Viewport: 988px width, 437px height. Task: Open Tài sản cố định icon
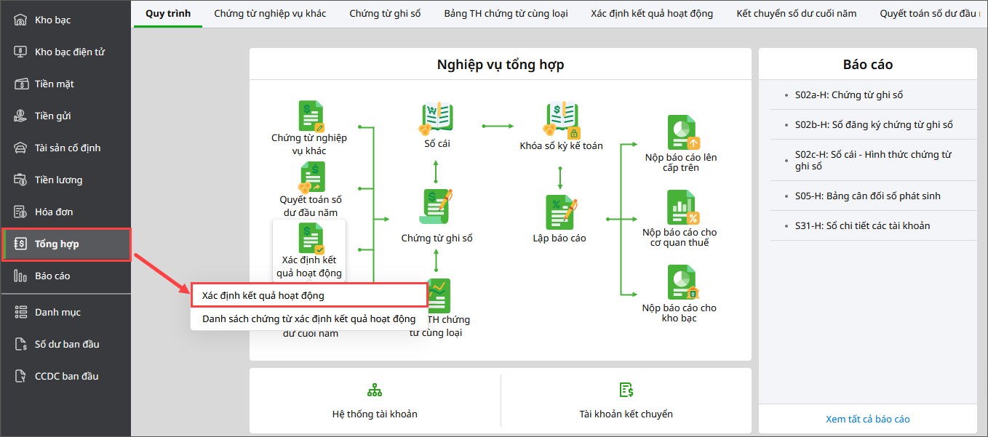pyautogui.click(x=20, y=148)
